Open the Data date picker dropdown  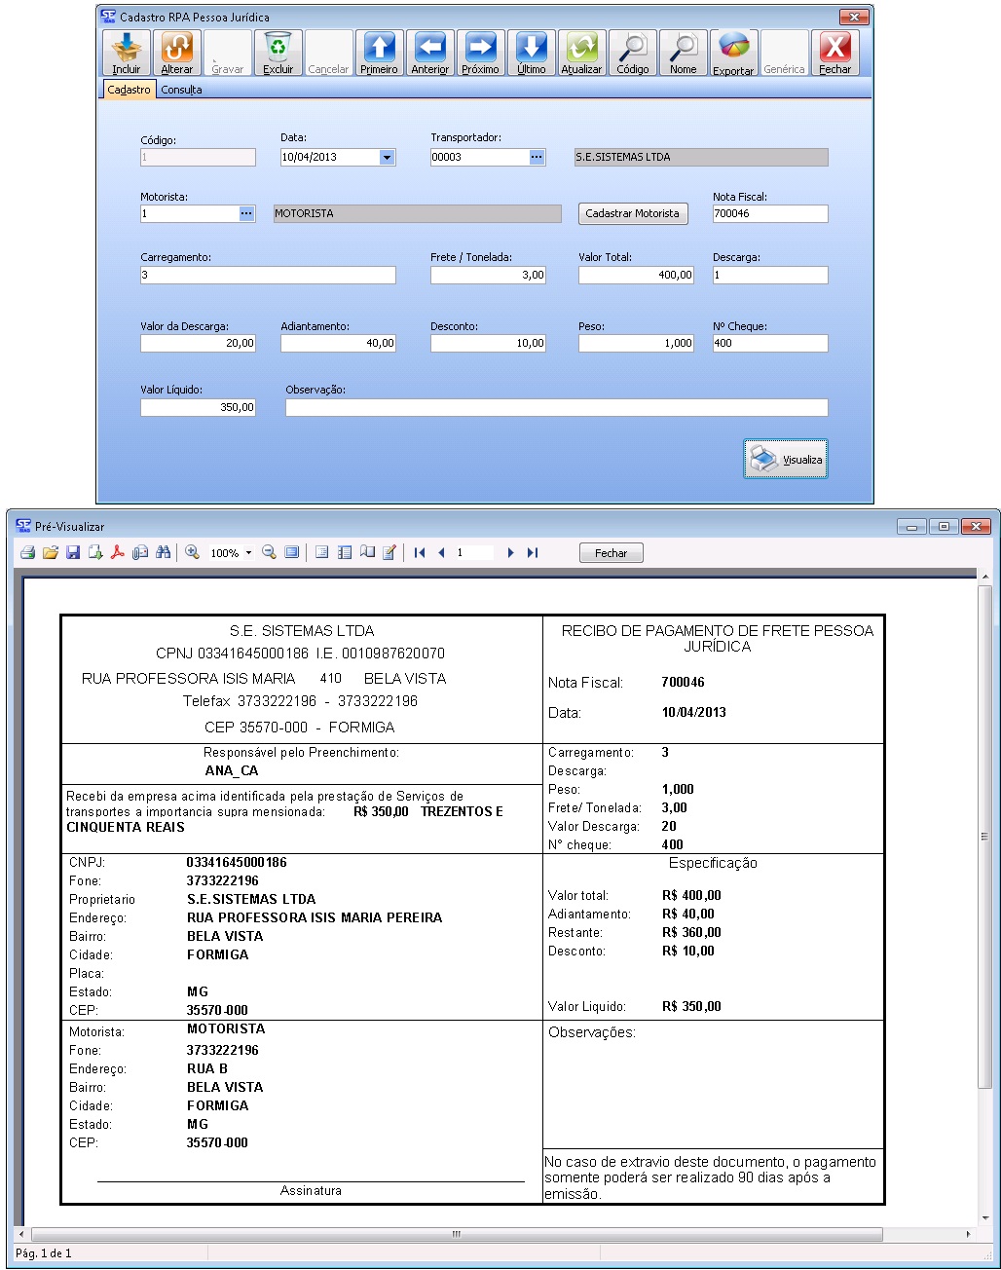[x=387, y=157]
